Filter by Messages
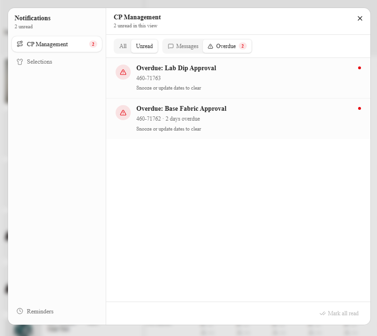 click(x=183, y=46)
